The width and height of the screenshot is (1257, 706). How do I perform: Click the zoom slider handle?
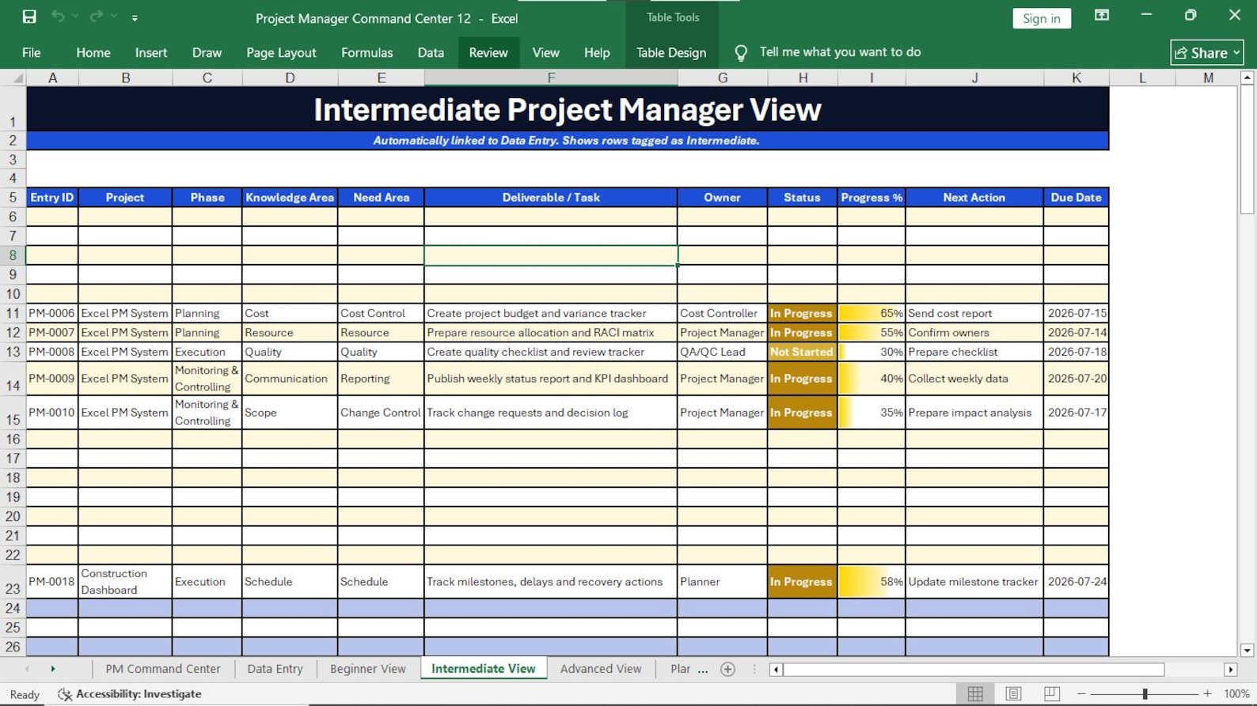point(1145,693)
